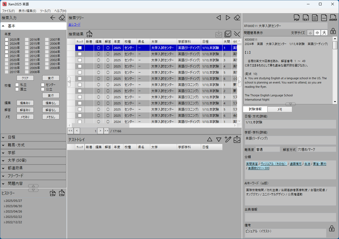This screenshot has width=339, height=239.
Task: Enable the センター school type checkbox
Action: 43,85
